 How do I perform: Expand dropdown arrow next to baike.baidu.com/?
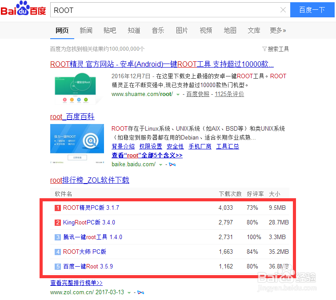[x=160, y=165]
